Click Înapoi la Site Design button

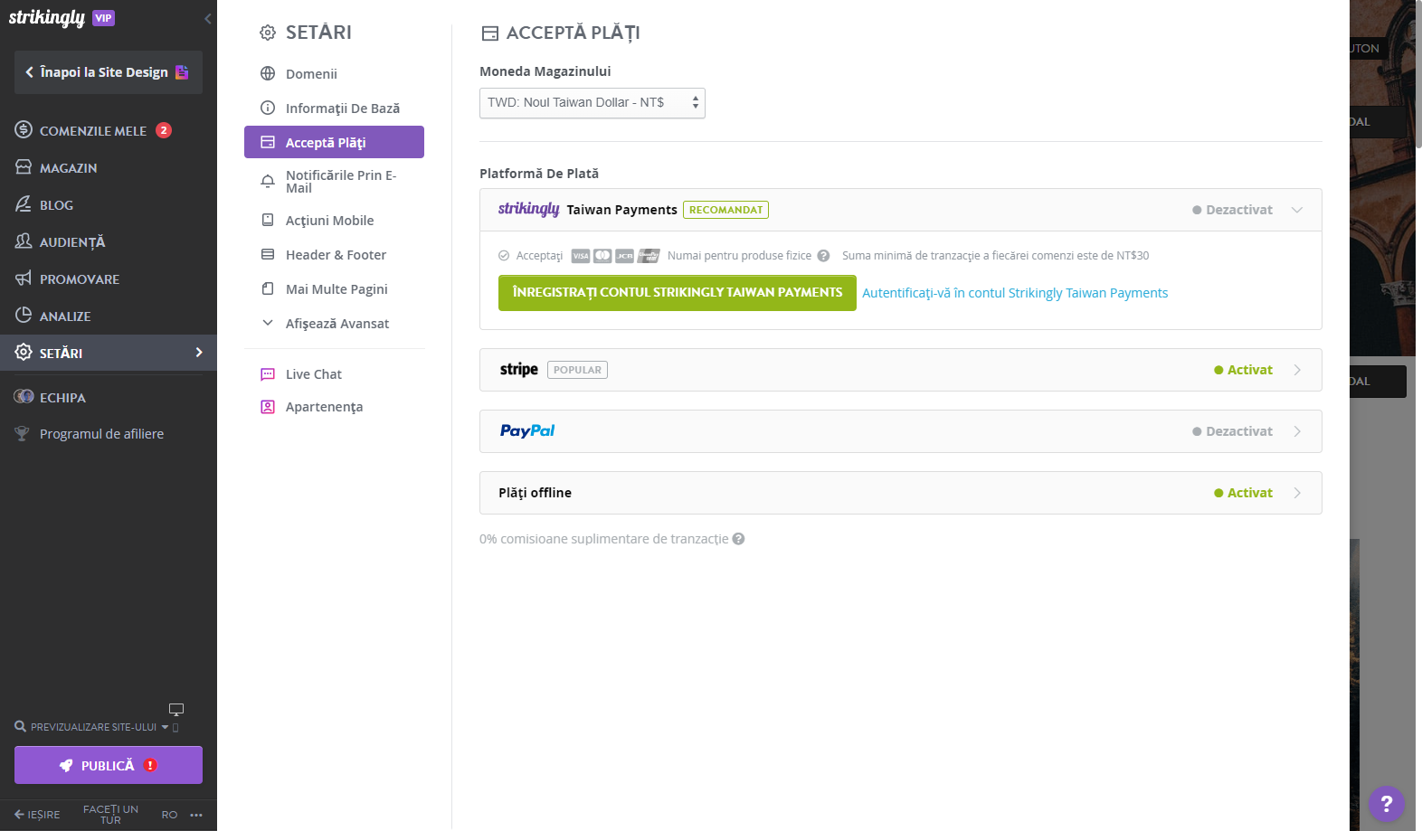pos(109,72)
